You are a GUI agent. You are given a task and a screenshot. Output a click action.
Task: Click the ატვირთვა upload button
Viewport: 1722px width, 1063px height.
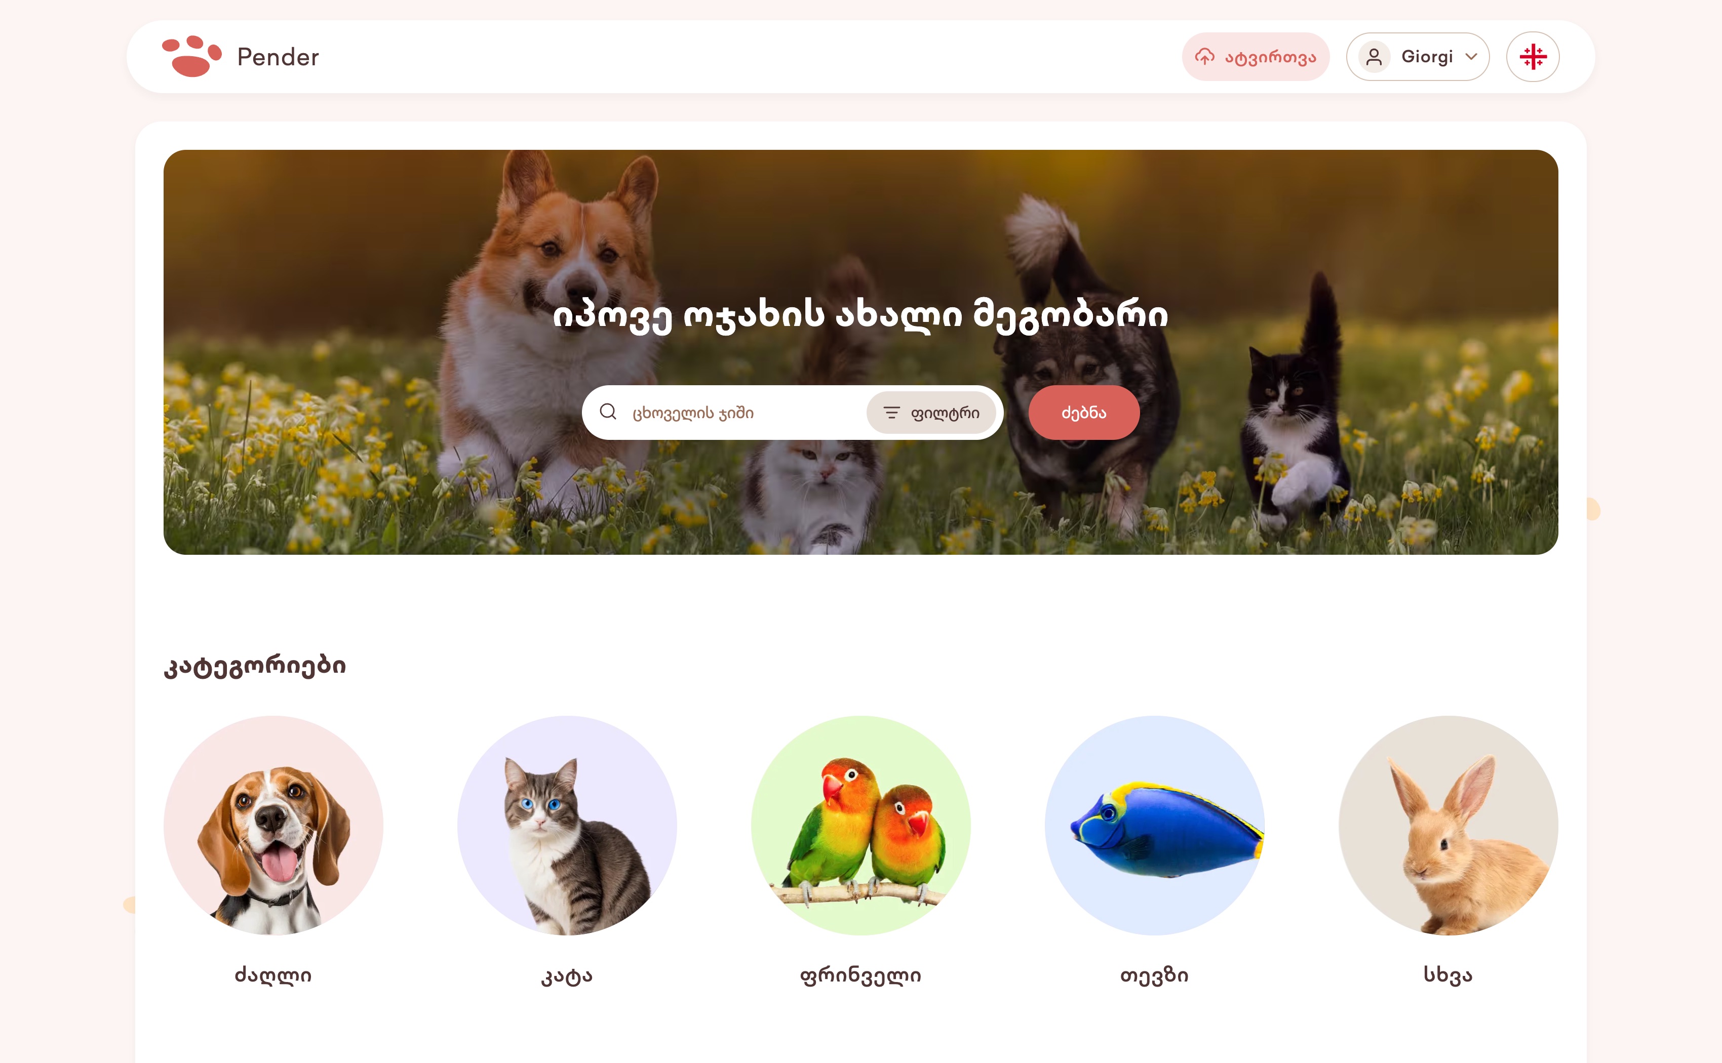tap(1255, 57)
